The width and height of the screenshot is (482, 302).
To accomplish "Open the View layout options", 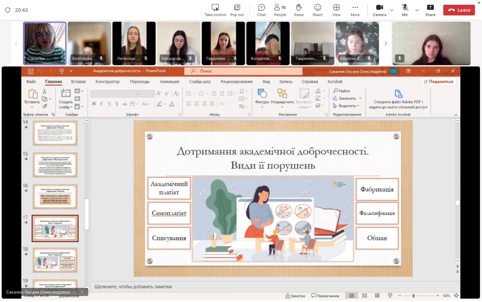I will pos(336,10).
